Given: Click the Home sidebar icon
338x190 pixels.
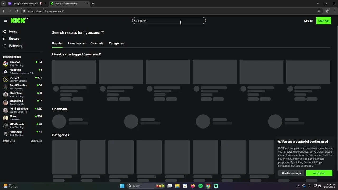Looking at the screenshot, I should (5, 31).
